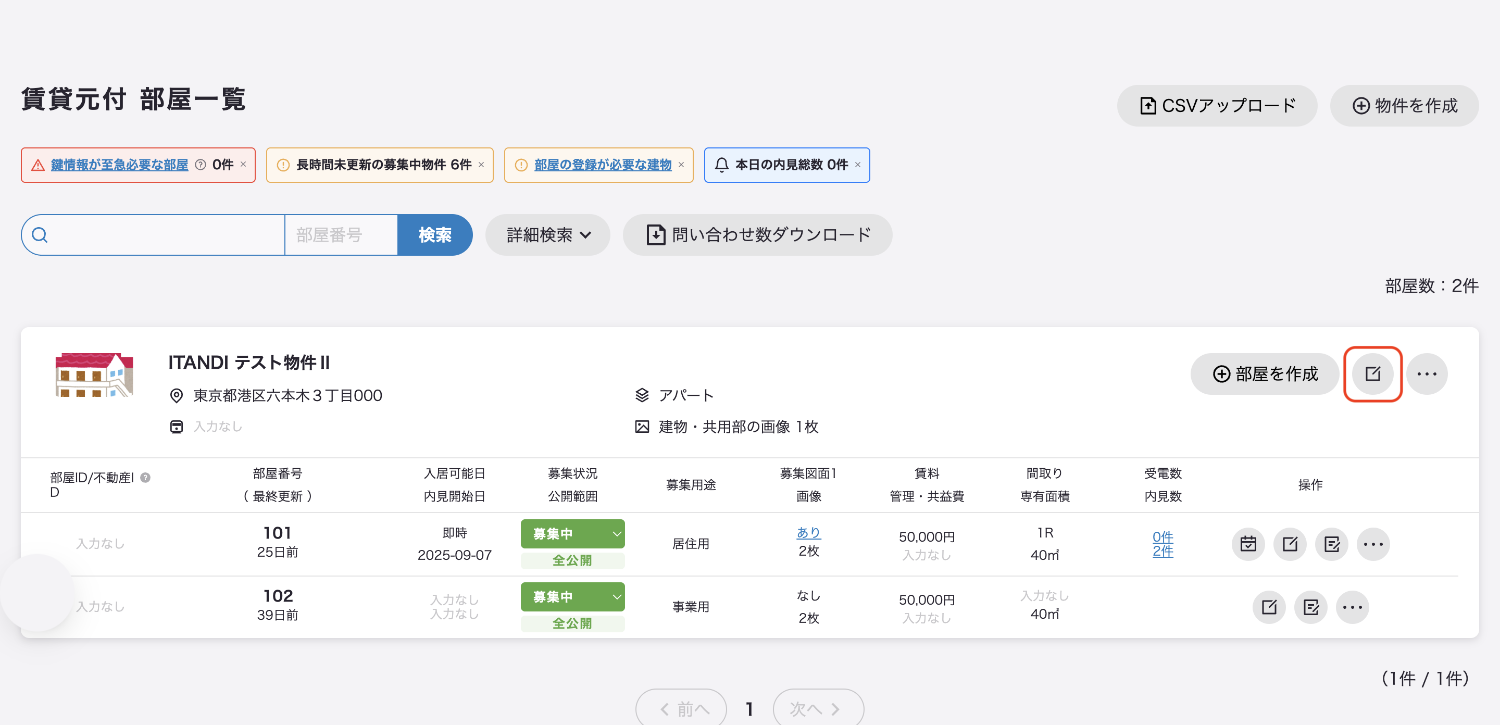The height and width of the screenshot is (725, 1500).
Task: Click the help icon in the key info alert
Action: [x=201, y=165]
